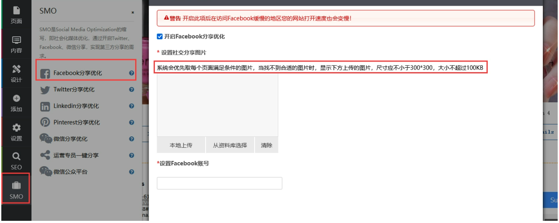The height and width of the screenshot is (223, 559).
Task: Open the SEO sidebar section
Action: click(x=16, y=160)
